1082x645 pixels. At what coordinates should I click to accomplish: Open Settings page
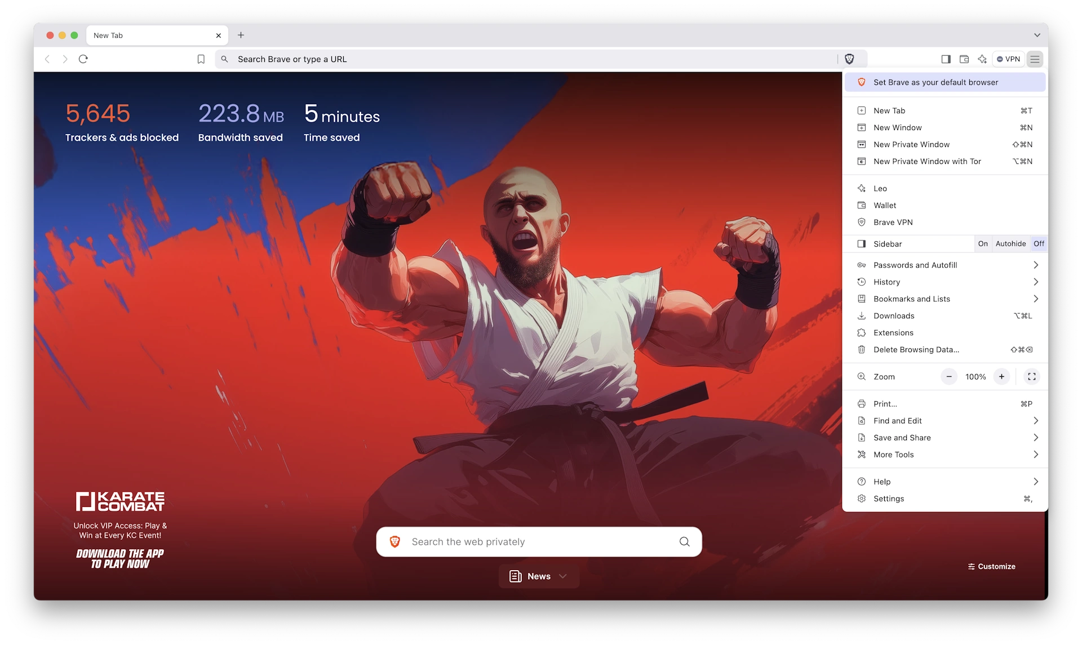[x=889, y=499]
